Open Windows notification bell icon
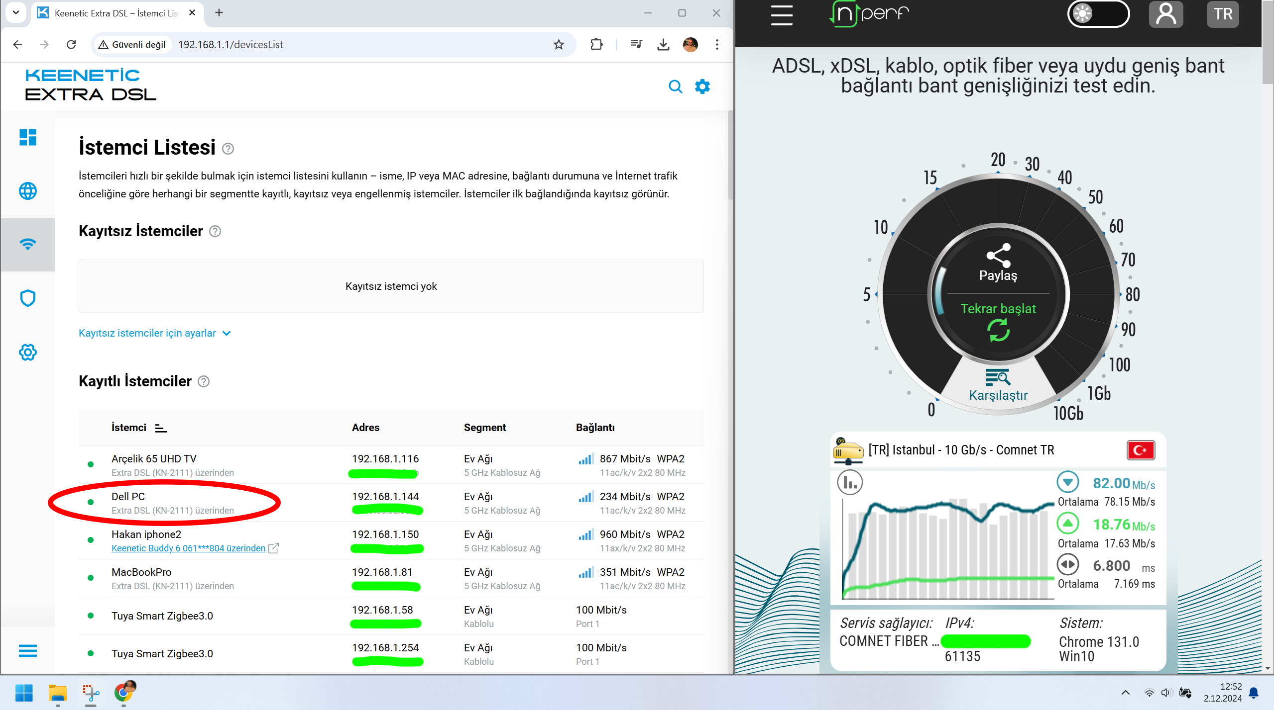Viewport: 1274px width, 710px height. point(1254,692)
